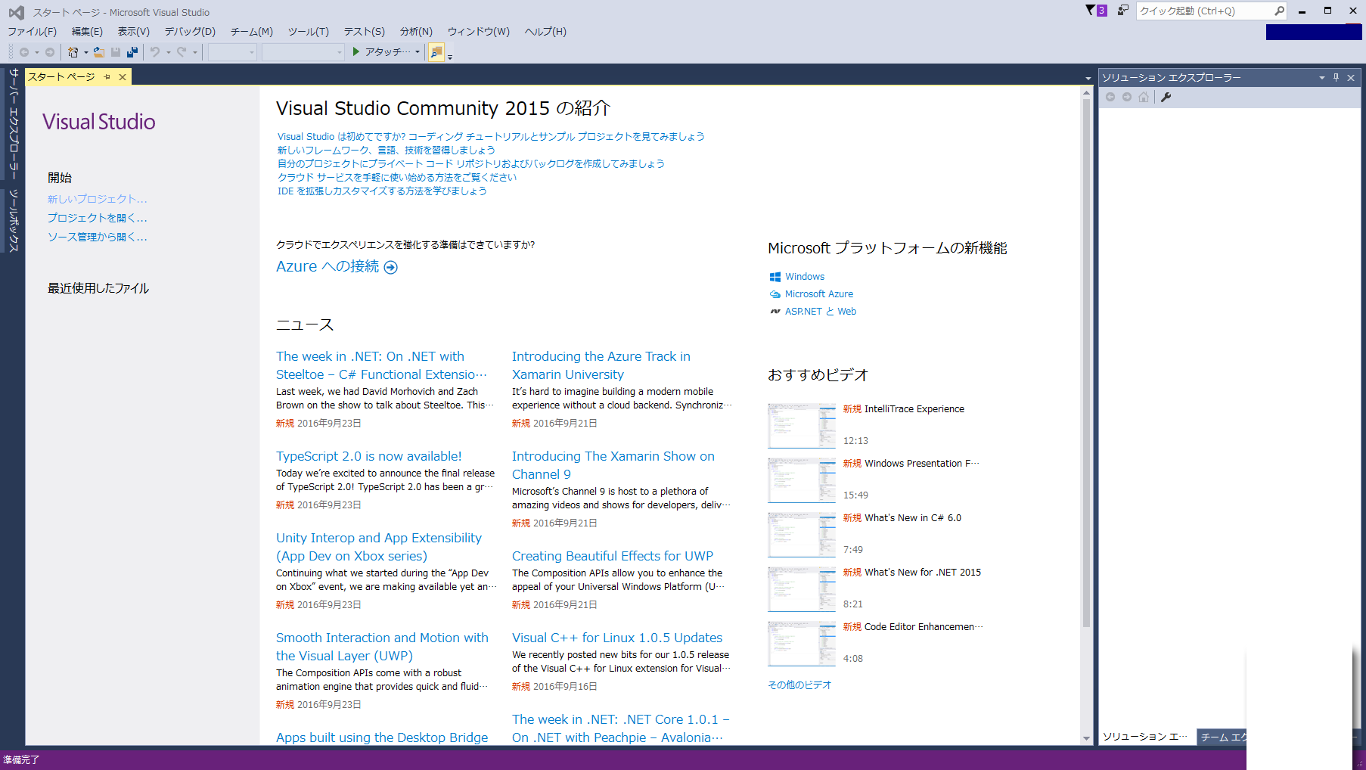Close the Solution Explorer panel

[x=1351, y=77]
